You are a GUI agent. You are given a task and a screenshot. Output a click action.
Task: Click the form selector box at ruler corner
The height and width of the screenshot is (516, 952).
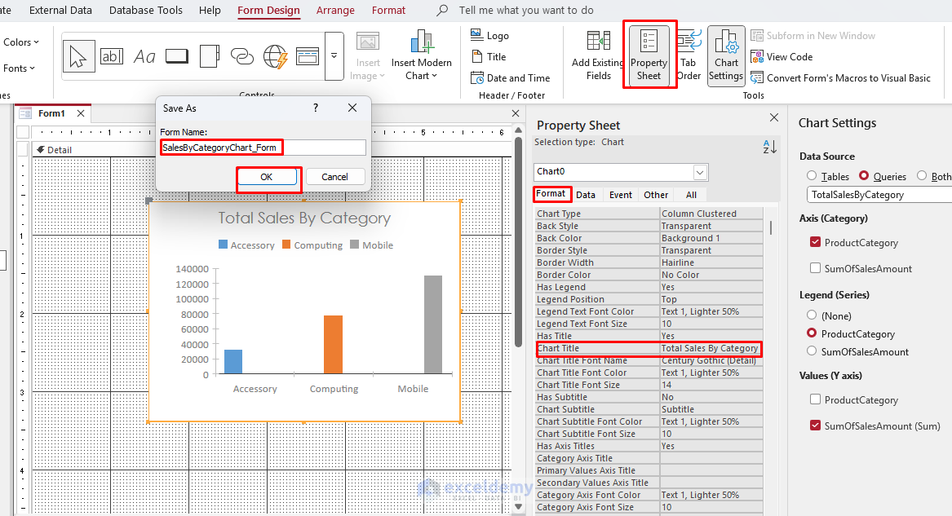tap(23, 132)
